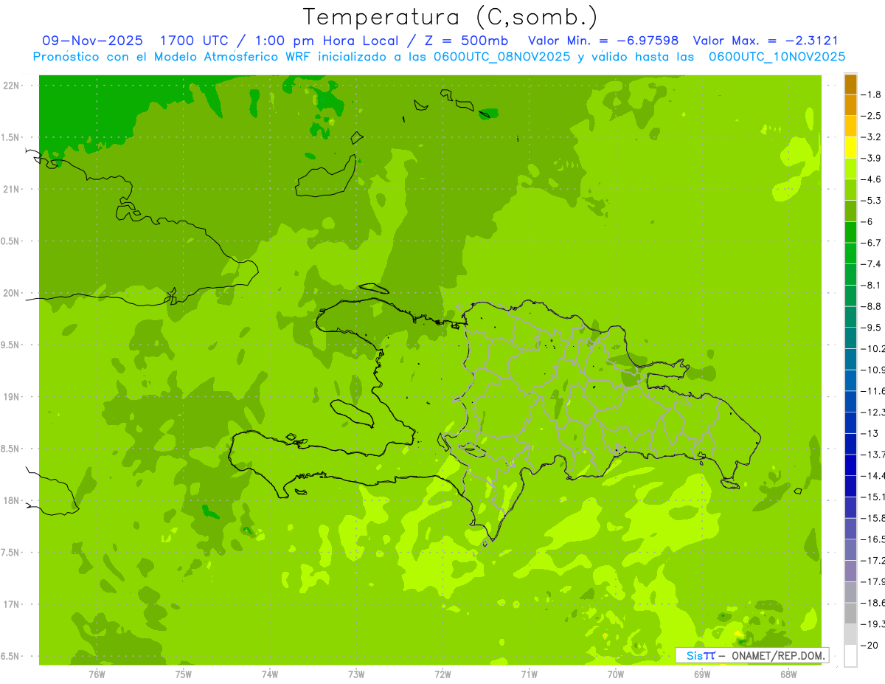
Task: Click the "69W" longitude label
Action: pos(702,674)
